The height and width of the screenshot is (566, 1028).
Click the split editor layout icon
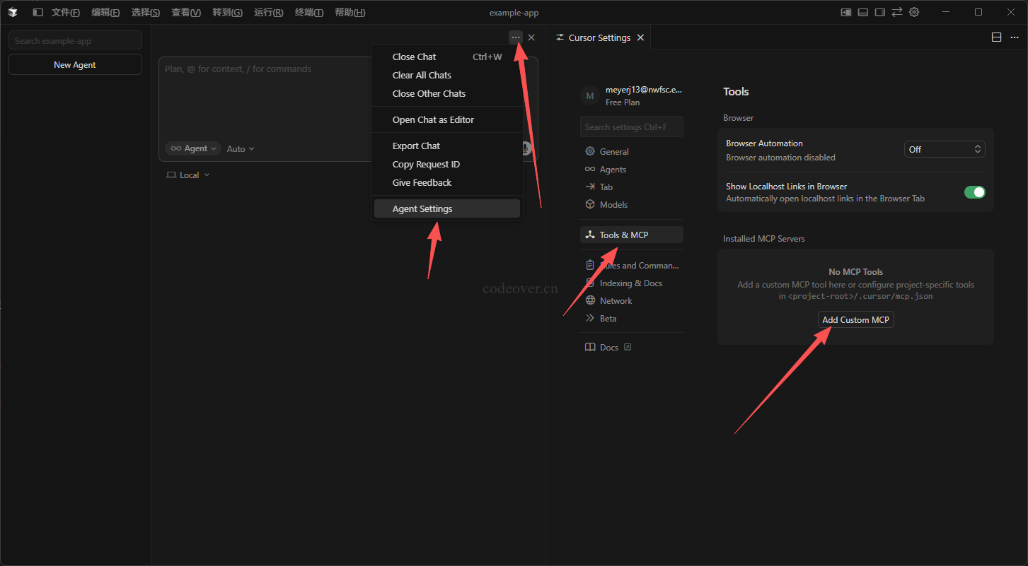(x=996, y=37)
